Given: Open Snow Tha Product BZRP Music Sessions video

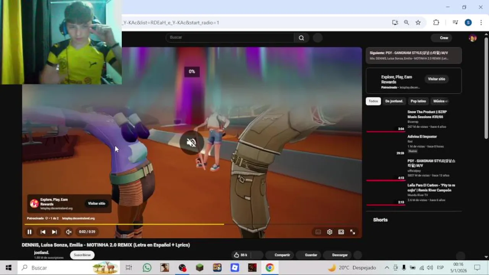Looking at the screenshot, I should point(427,114).
